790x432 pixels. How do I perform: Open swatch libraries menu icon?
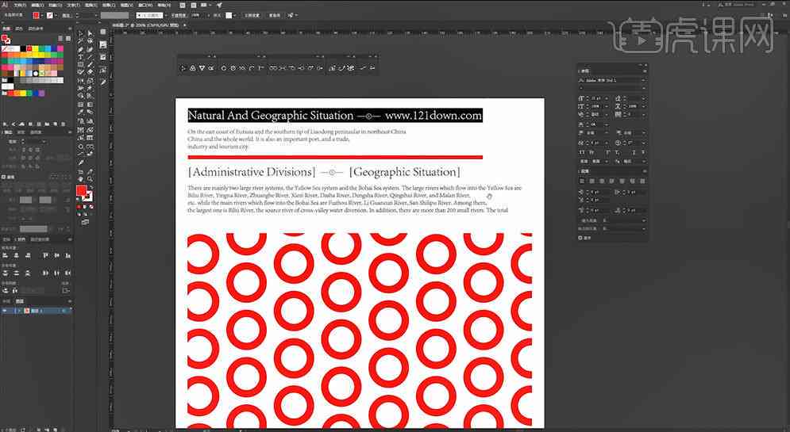(5, 124)
